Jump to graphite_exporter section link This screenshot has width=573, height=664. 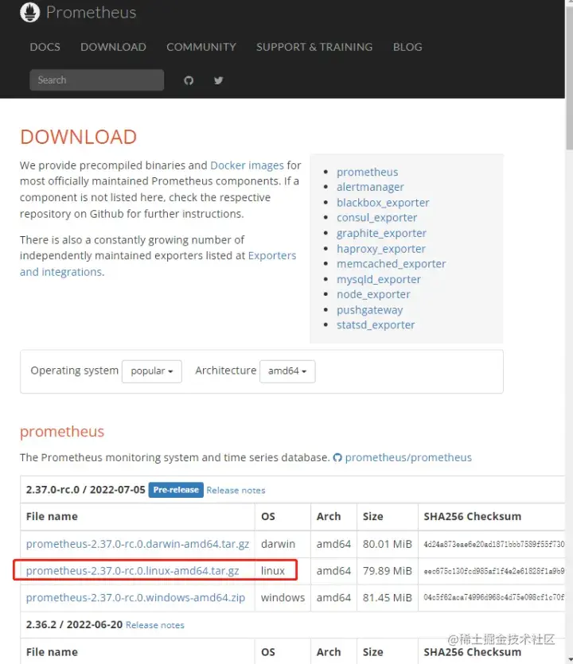[x=381, y=233]
